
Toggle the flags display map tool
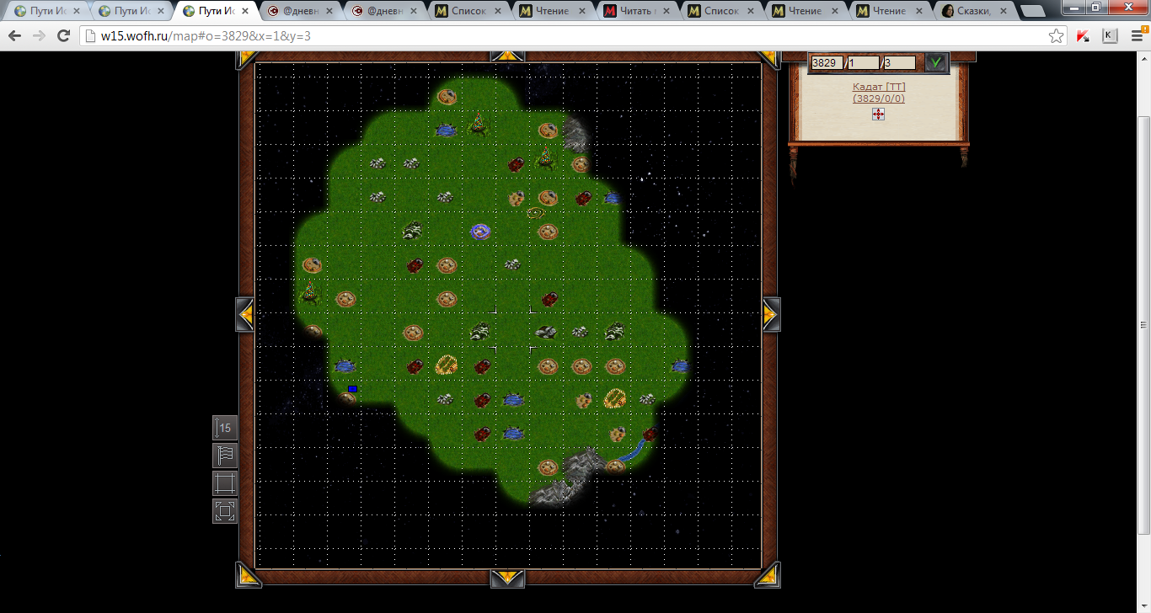click(x=225, y=456)
